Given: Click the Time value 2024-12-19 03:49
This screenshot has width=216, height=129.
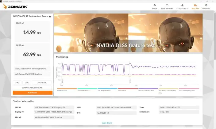Looking at the screenshot, I should click(179, 107).
